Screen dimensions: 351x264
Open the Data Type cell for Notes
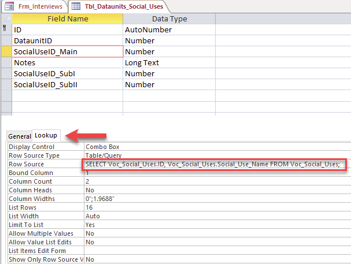point(169,62)
